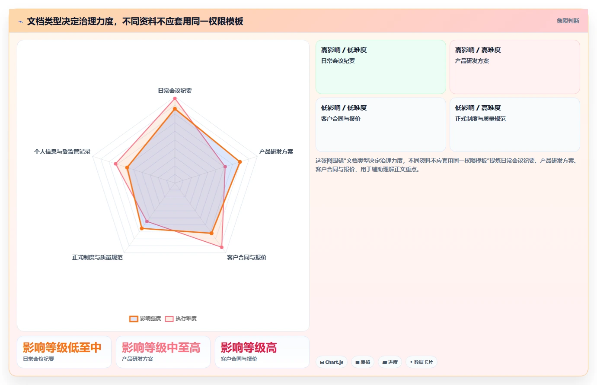
Task: Click the summary paragraph starting 这张图围绕
Action: [x=447, y=165]
